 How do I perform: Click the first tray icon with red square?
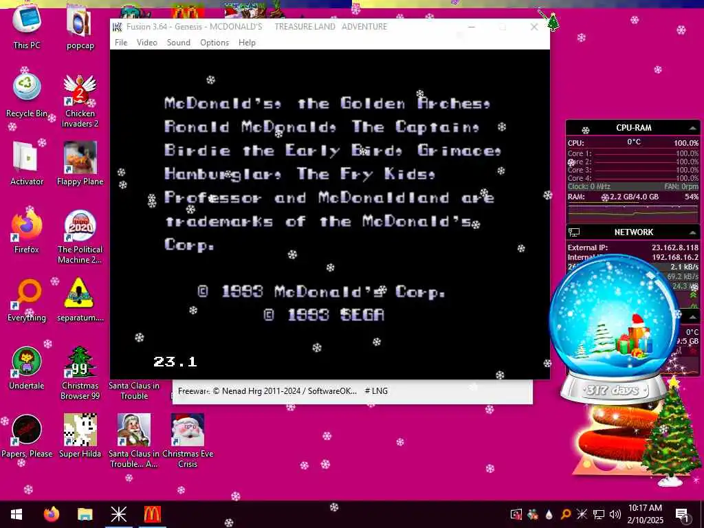516,514
